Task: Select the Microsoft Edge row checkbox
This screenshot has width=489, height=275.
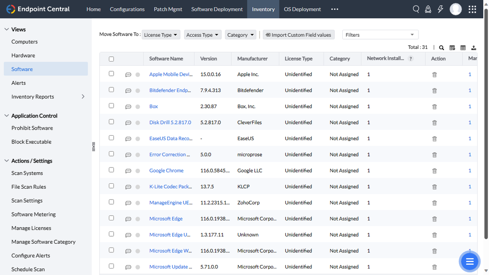Action: coord(111,218)
